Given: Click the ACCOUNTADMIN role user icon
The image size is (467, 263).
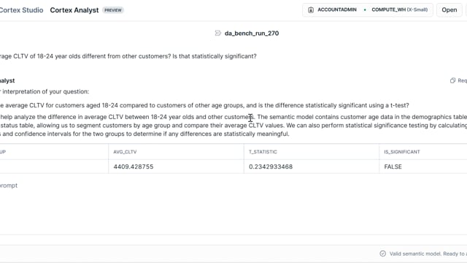Looking at the screenshot, I should coord(311,9).
